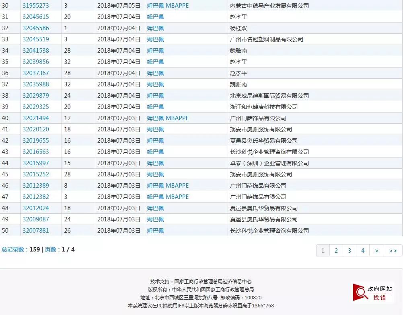Image resolution: width=403 pixels, height=315 pixels.
Task: Open application number 32029325
Action: (36, 107)
